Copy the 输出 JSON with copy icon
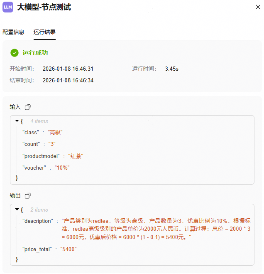This screenshot has height=274, width=264. coord(28,196)
